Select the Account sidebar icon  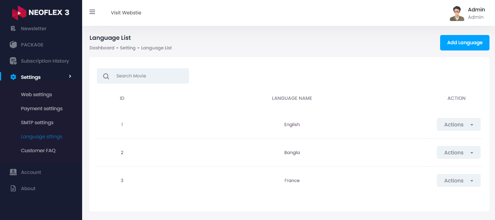pyautogui.click(x=13, y=172)
